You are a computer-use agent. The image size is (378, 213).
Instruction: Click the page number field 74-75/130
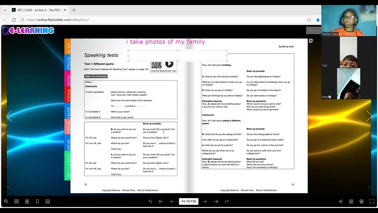(189, 201)
